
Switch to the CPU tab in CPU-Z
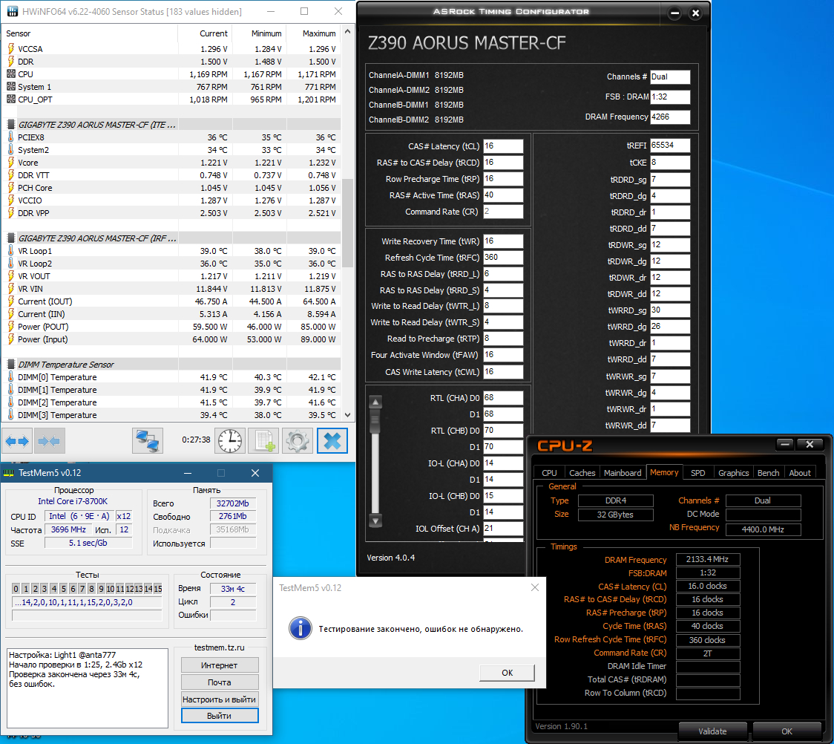pos(549,473)
